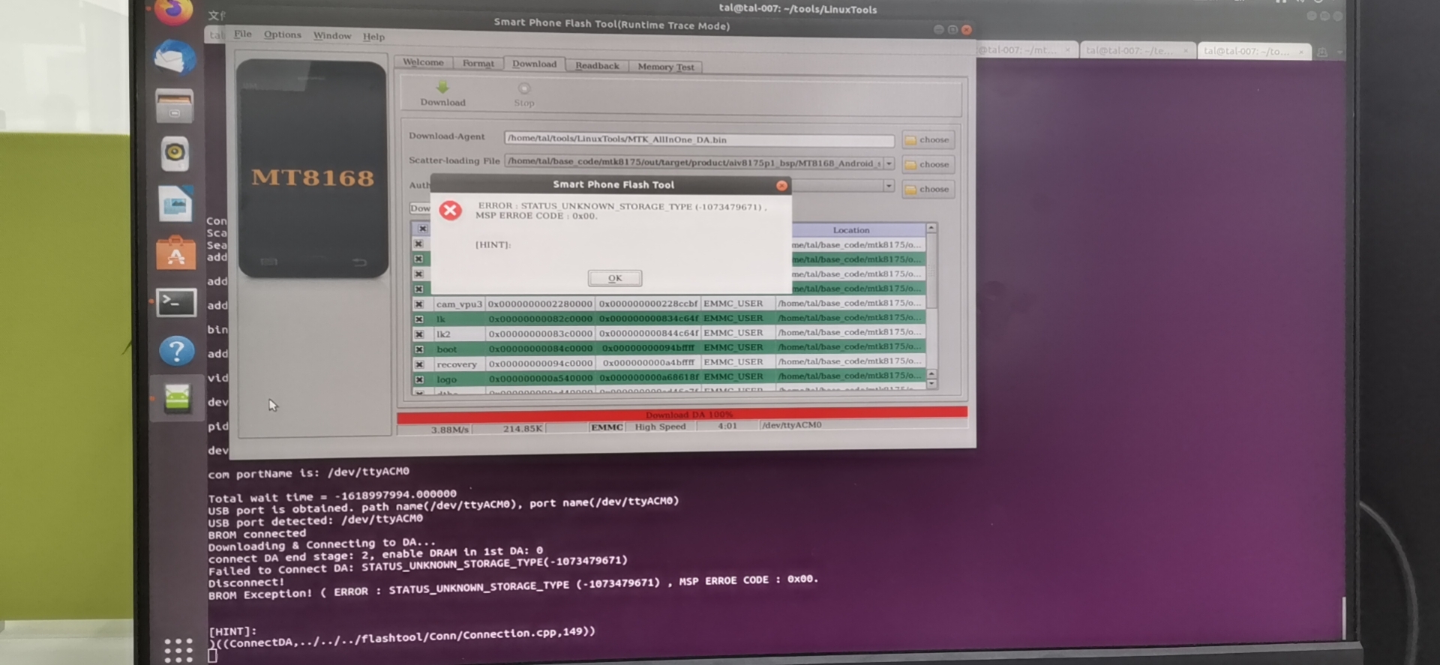1440x665 pixels.
Task: Click the 'recovery' partition name cell
Action: tap(459, 364)
